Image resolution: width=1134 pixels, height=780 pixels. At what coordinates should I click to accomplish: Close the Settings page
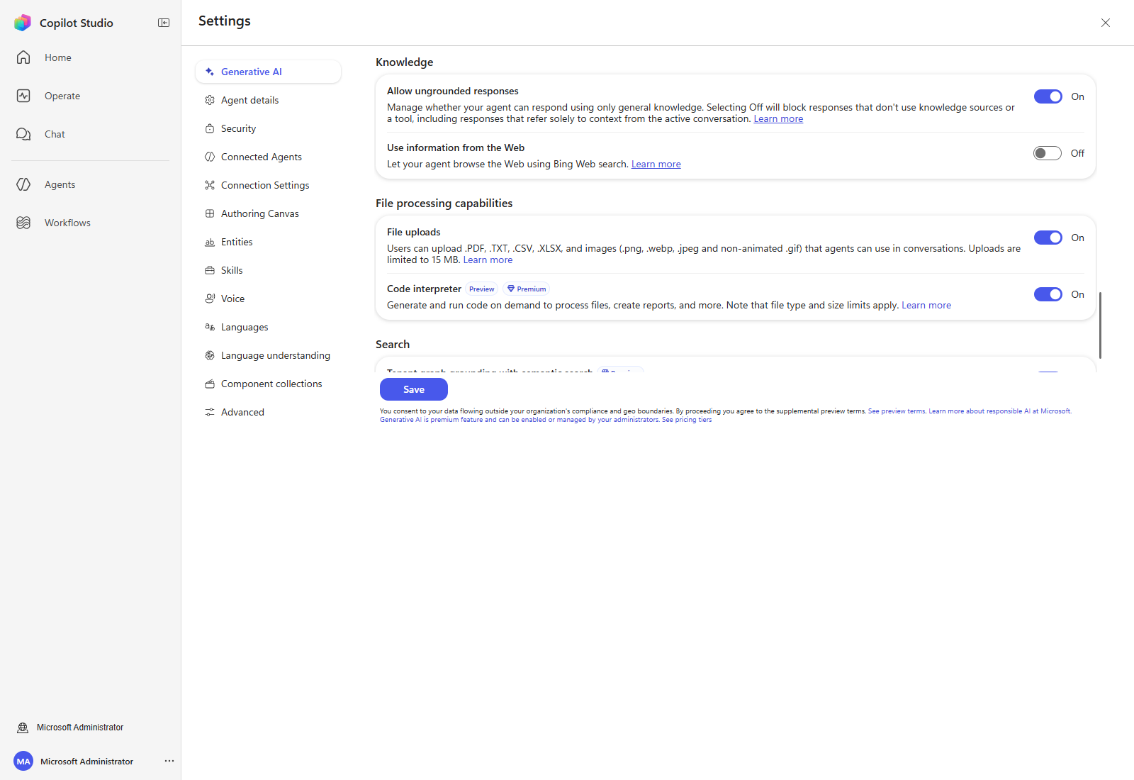pyautogui.click(x=1106, y=23)
